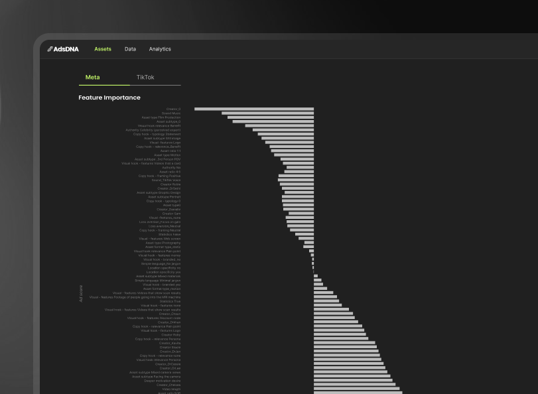Click Simple language Minimal jargon label
The height and width of the screenshot is (394, 538).
(157, 281)
